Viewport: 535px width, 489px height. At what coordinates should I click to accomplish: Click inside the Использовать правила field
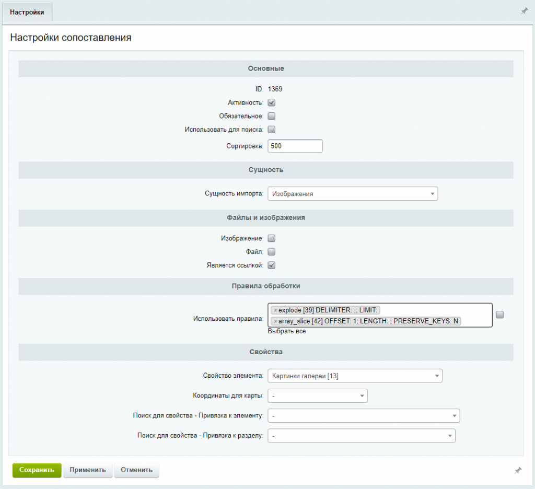pyautogui.click(x=380, y=315)
